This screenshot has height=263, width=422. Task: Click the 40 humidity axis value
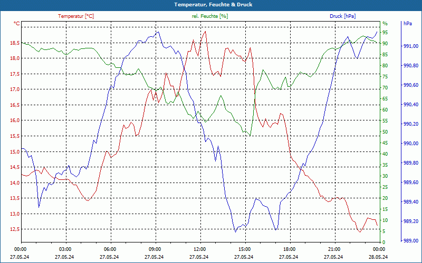[385, 154]
